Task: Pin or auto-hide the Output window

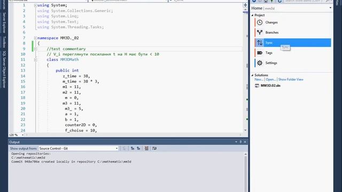Action: [240, 142]
